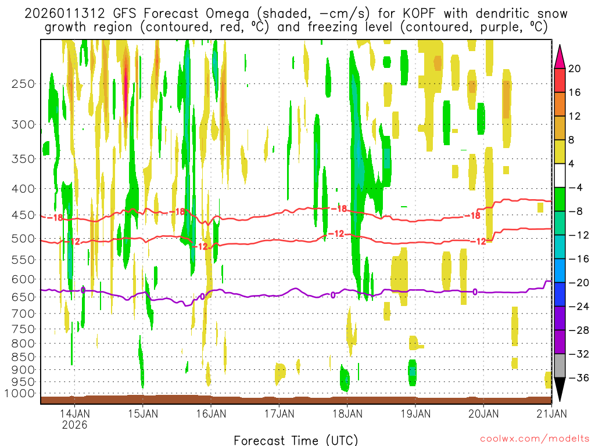Screen dimensions: 595x446
Task: Click the gray color bar segment above -36
Action: (561, 366)
